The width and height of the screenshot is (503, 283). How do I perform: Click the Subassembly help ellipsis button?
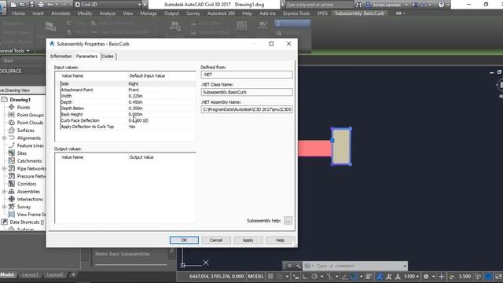tap(288, 221)
